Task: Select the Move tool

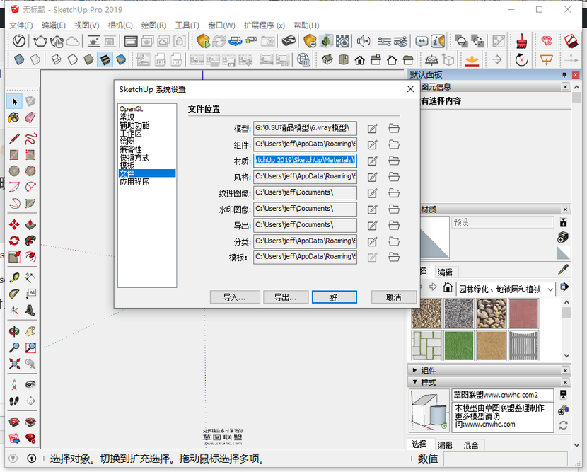Action: 14,224
